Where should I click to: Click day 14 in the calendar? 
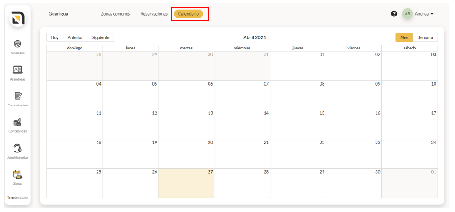tap(242, 124)
